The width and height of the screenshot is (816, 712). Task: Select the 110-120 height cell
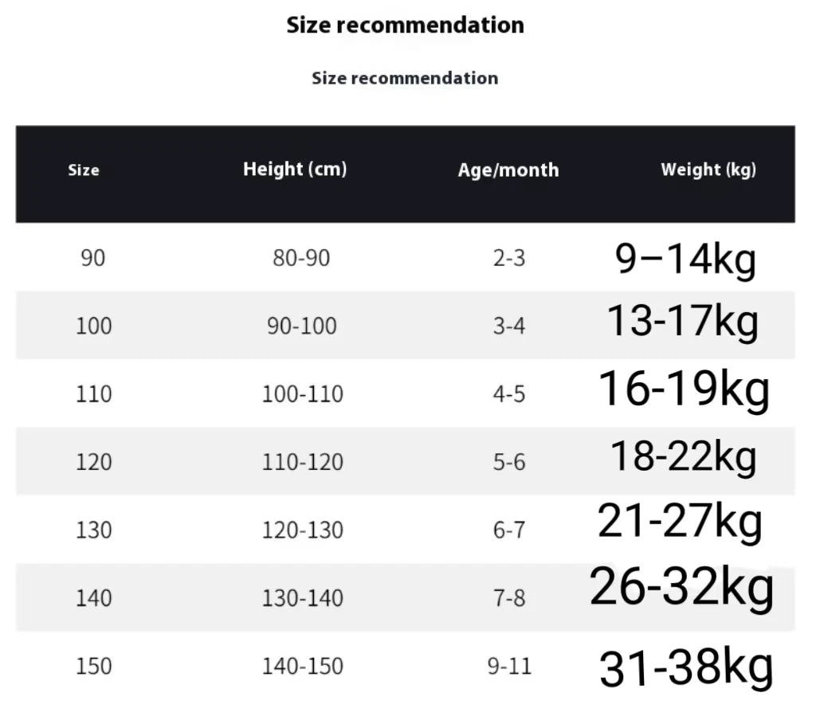click(x=303, y=462)
